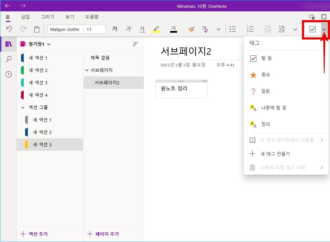
Task: Apply the 정의 highlight tag
Action: tap(286, 124)
